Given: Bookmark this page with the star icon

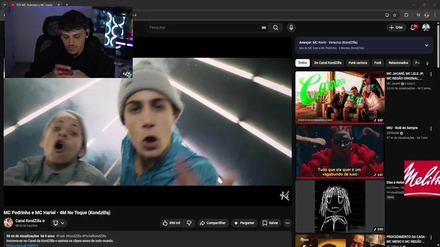Looking at the screenshot, I should click(x=395, y=15).
